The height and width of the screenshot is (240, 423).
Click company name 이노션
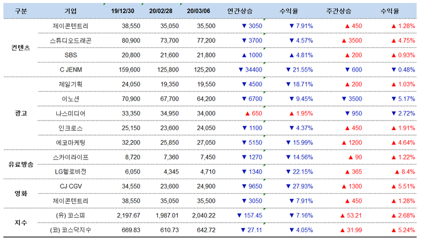(x=70, y=99)
